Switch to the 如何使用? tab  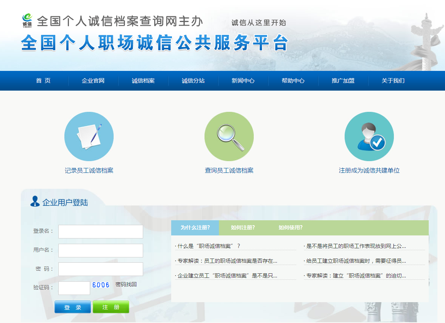click(290, 228)
